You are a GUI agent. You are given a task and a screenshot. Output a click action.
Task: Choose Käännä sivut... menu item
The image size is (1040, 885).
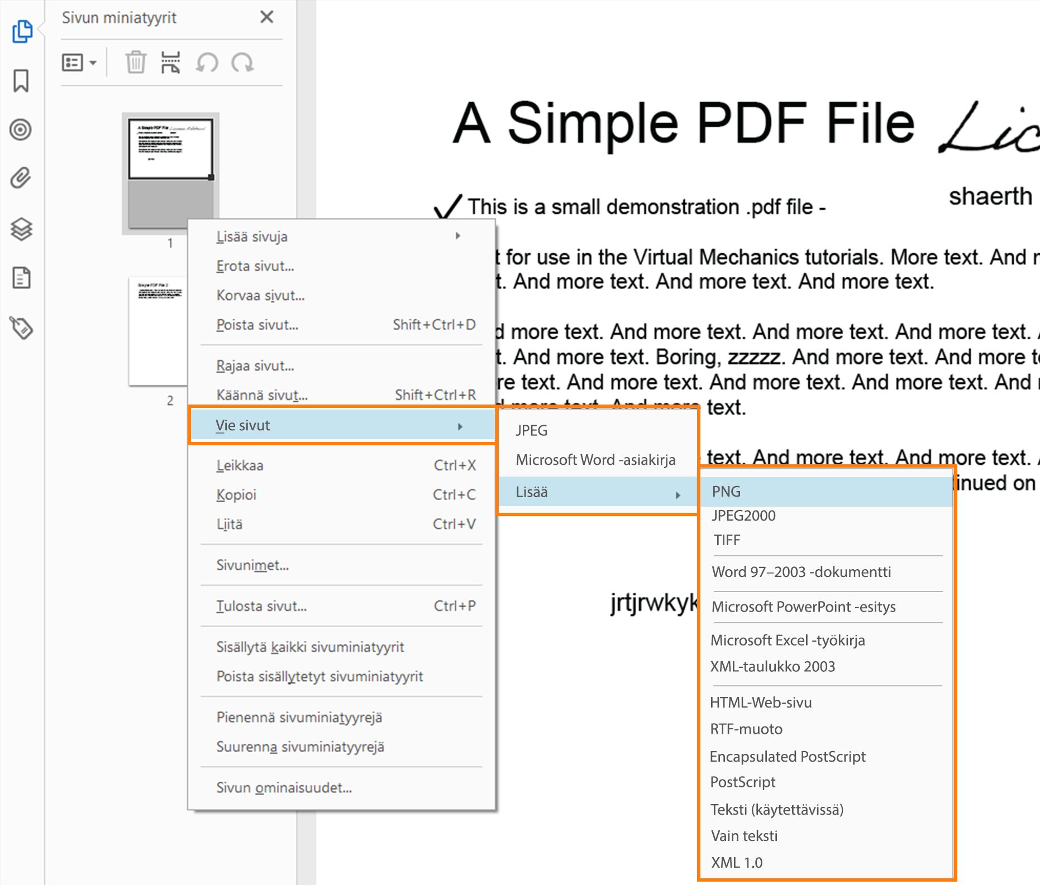[341, 395]
